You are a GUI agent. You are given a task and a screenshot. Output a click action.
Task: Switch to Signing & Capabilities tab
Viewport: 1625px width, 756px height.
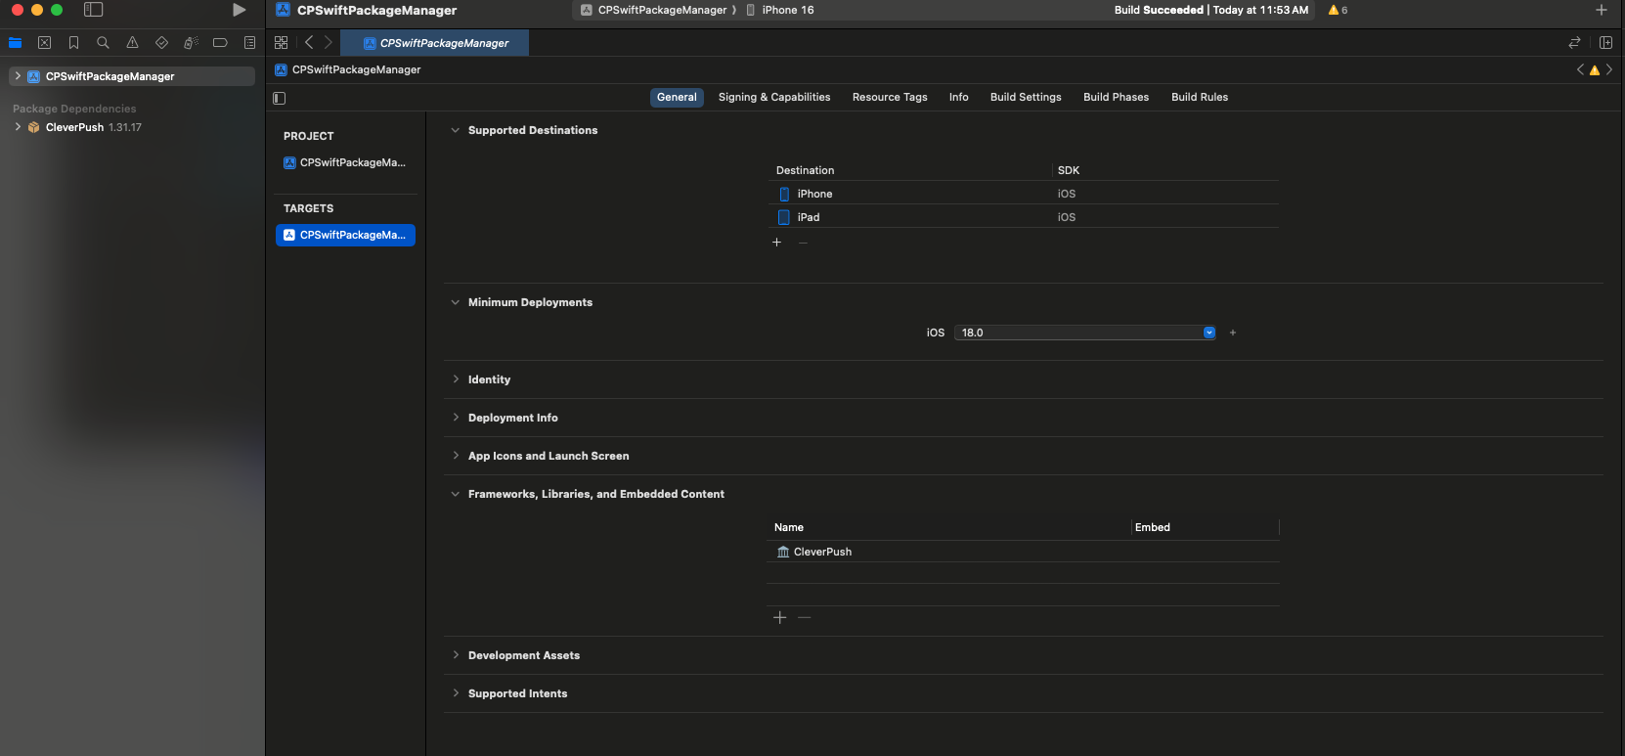[774, 97]
